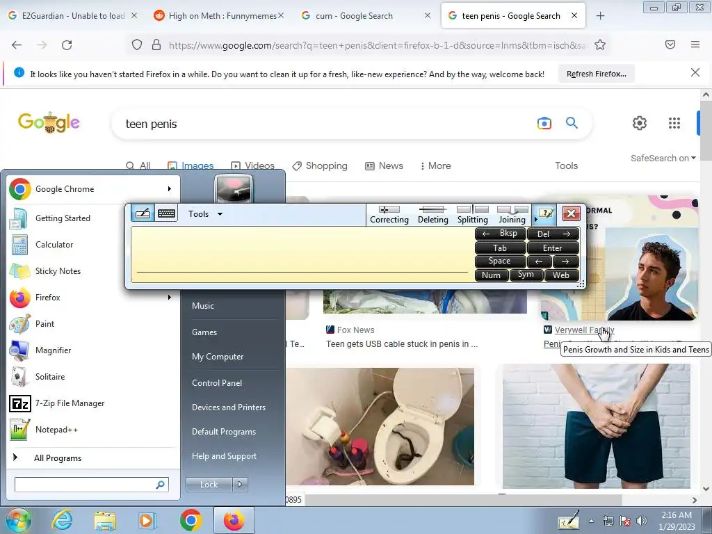Click the Bksp key in Input Panel

click(500, 234)
